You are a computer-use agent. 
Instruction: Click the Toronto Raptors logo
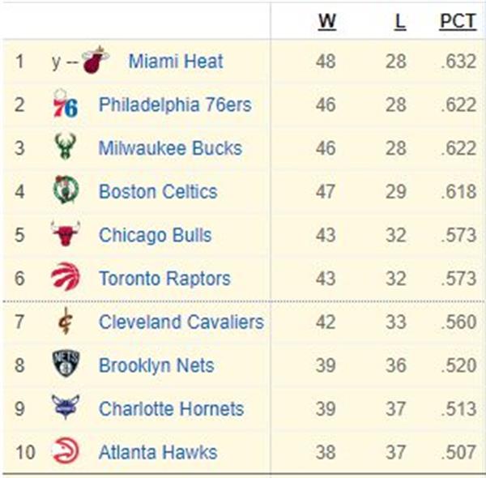pos(66,276)
